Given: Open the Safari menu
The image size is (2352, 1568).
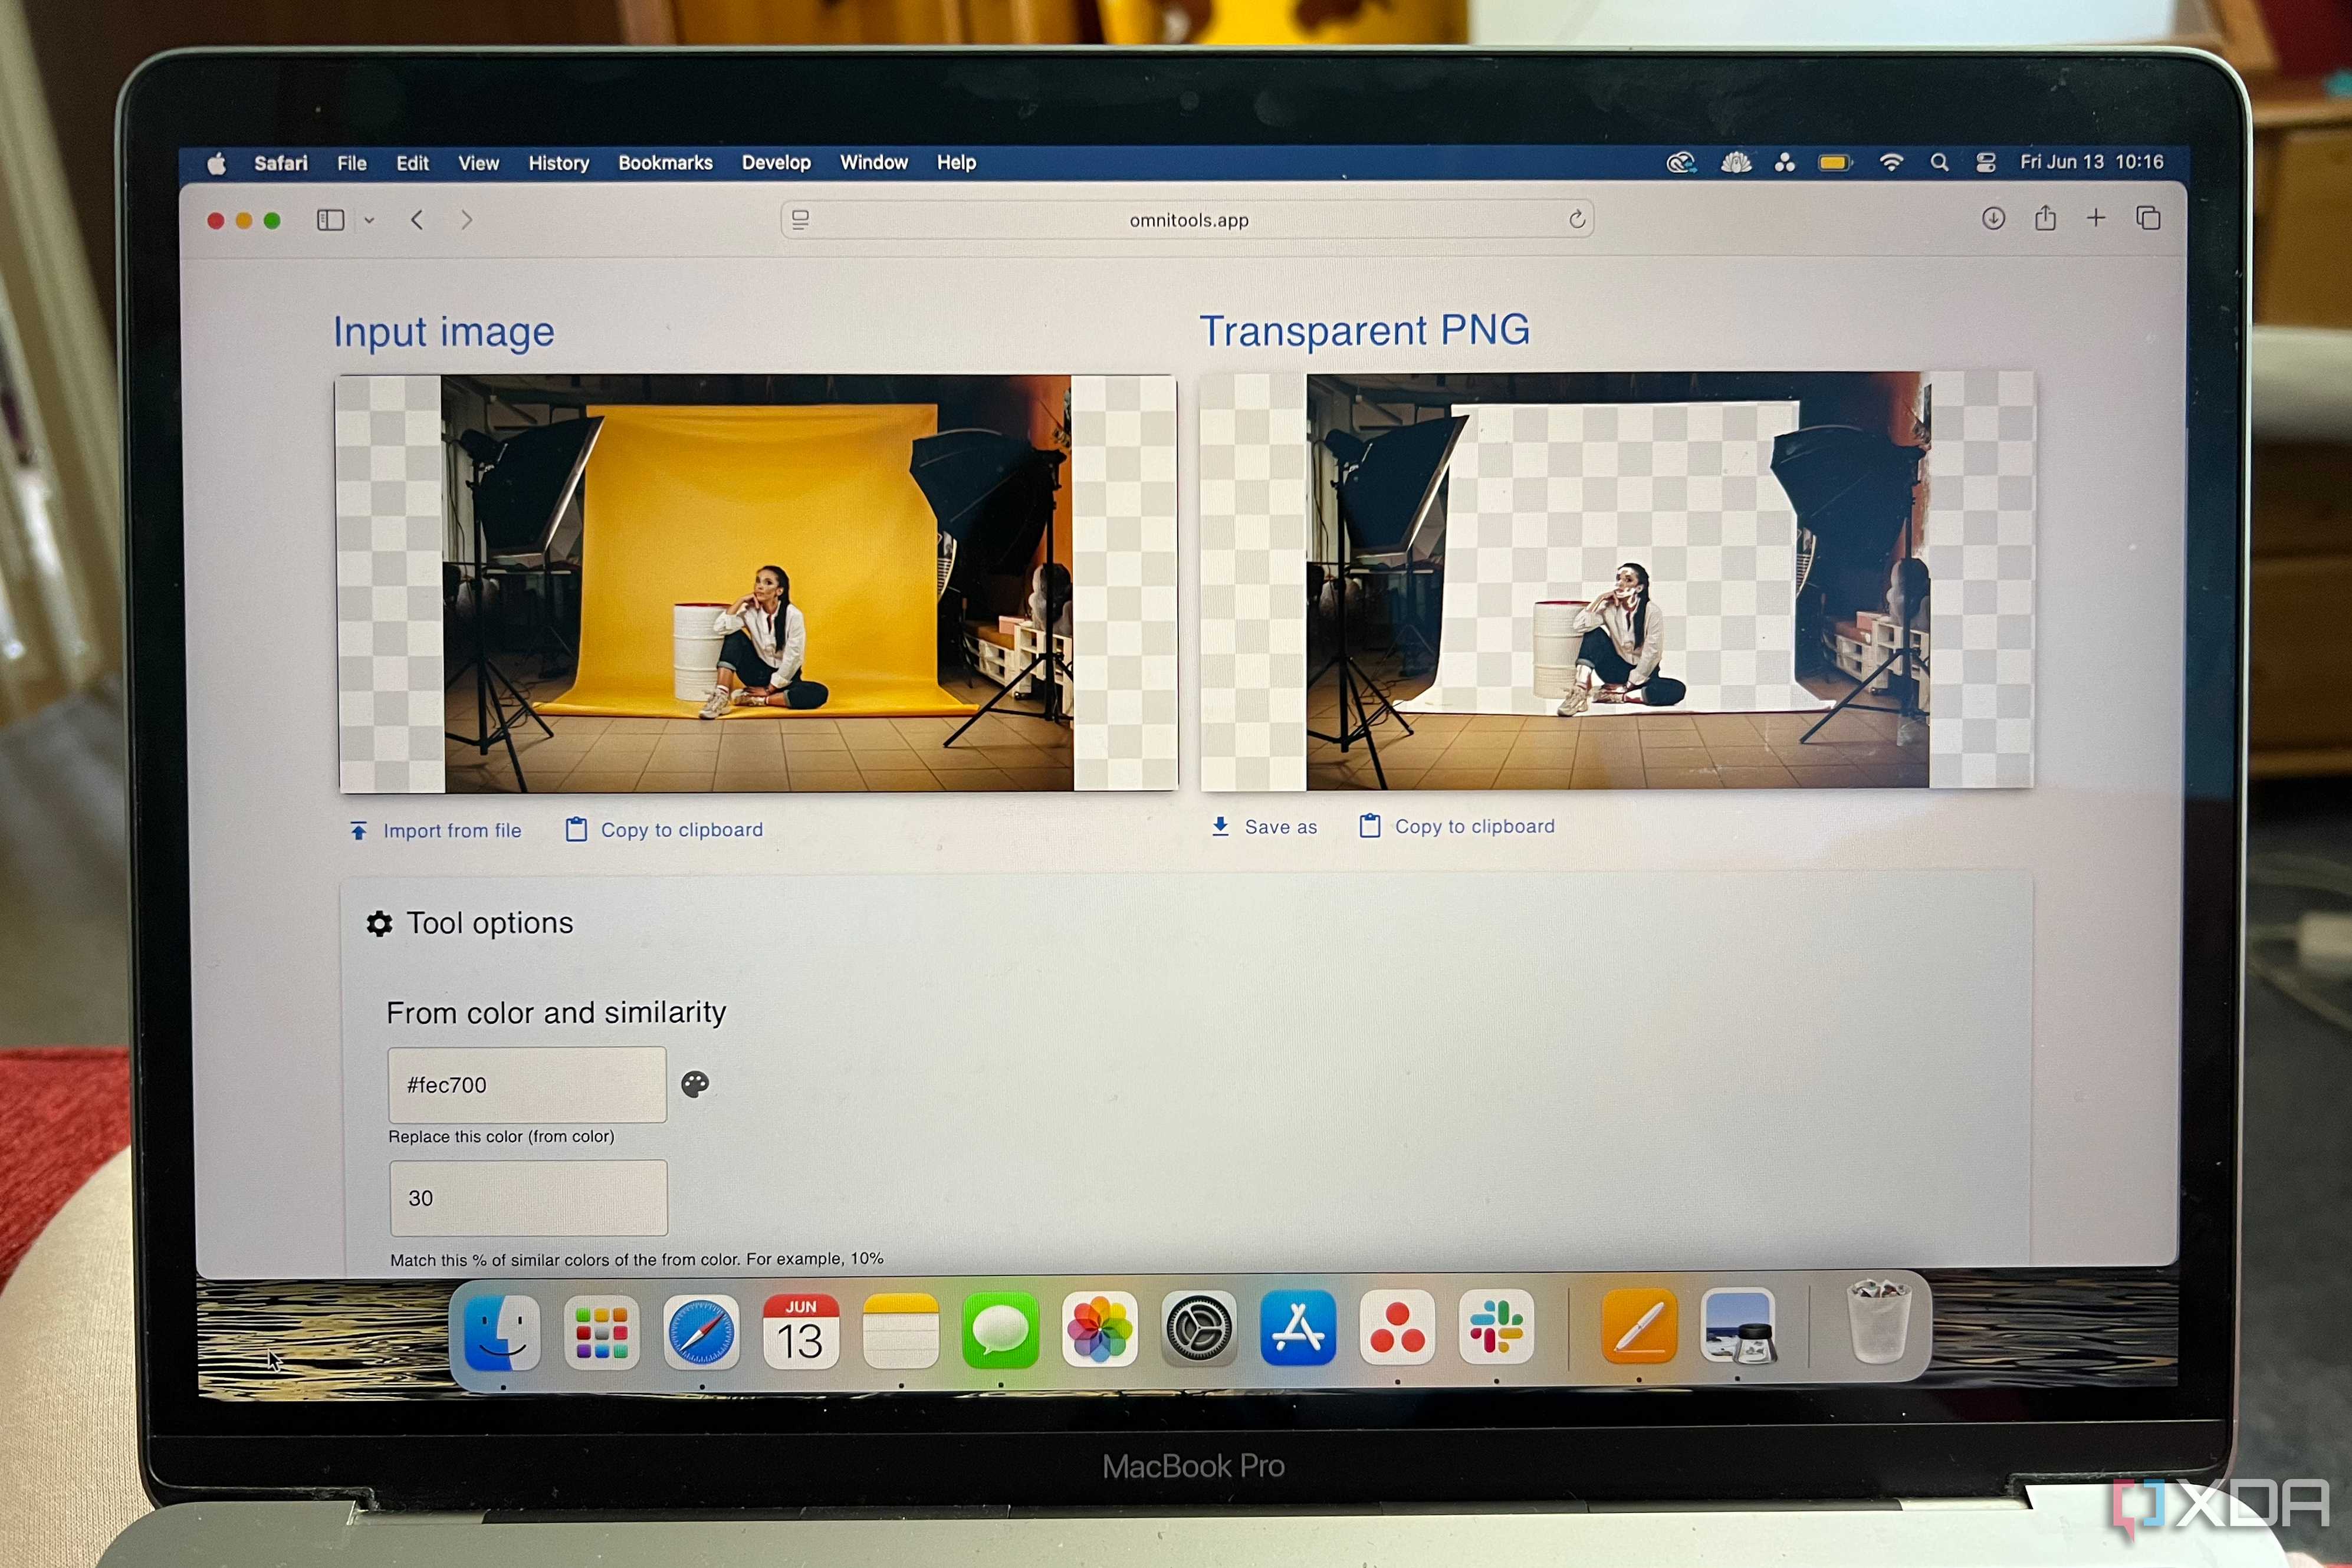Looking at the screenshot, I should point(281,163).
